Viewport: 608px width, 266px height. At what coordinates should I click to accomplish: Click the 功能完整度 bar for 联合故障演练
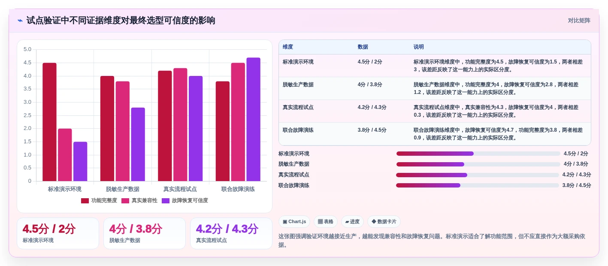coord(222,131)
